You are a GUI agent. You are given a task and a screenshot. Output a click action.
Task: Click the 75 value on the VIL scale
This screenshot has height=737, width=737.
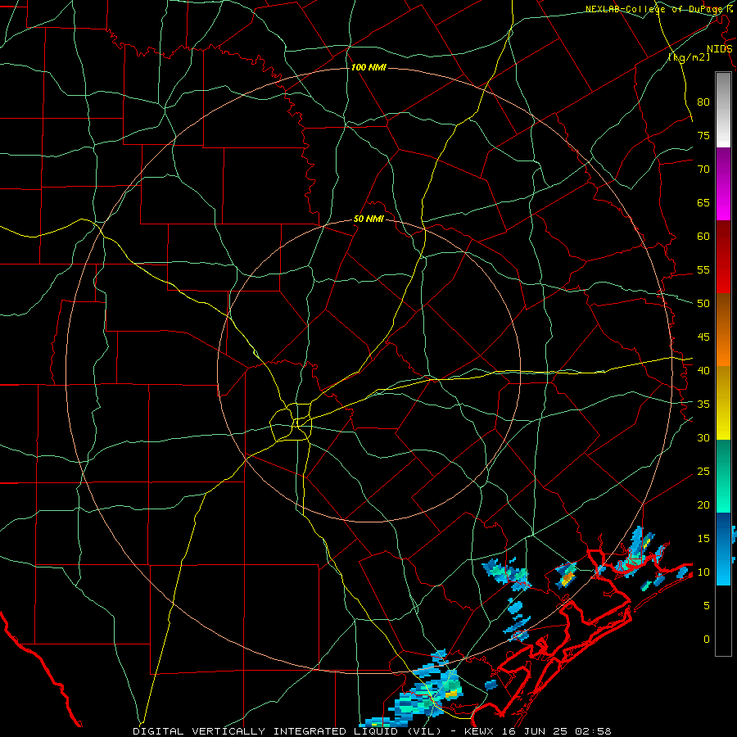pyautogui.click(x=703, y=135)
